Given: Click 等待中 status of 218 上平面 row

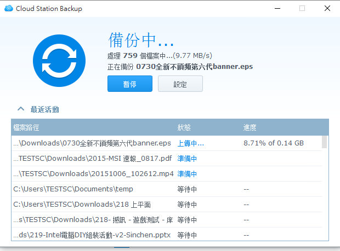Looking at the screenshot, I should [x=187, y=205].
